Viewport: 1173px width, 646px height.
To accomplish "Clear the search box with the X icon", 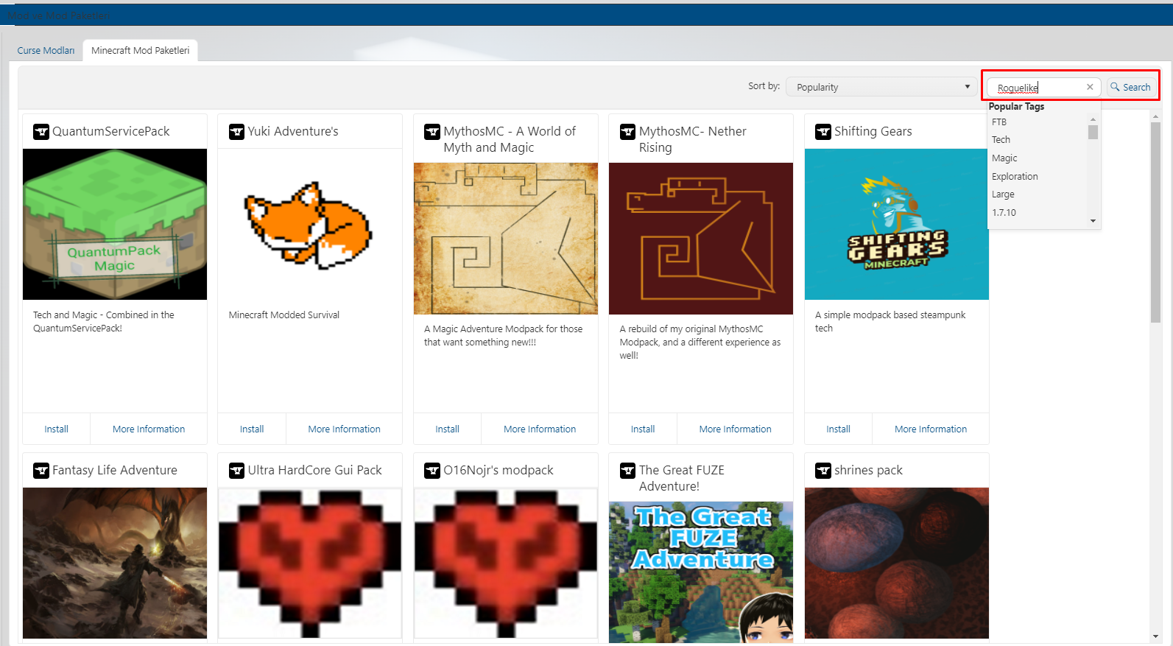I will click(1090, 87).
